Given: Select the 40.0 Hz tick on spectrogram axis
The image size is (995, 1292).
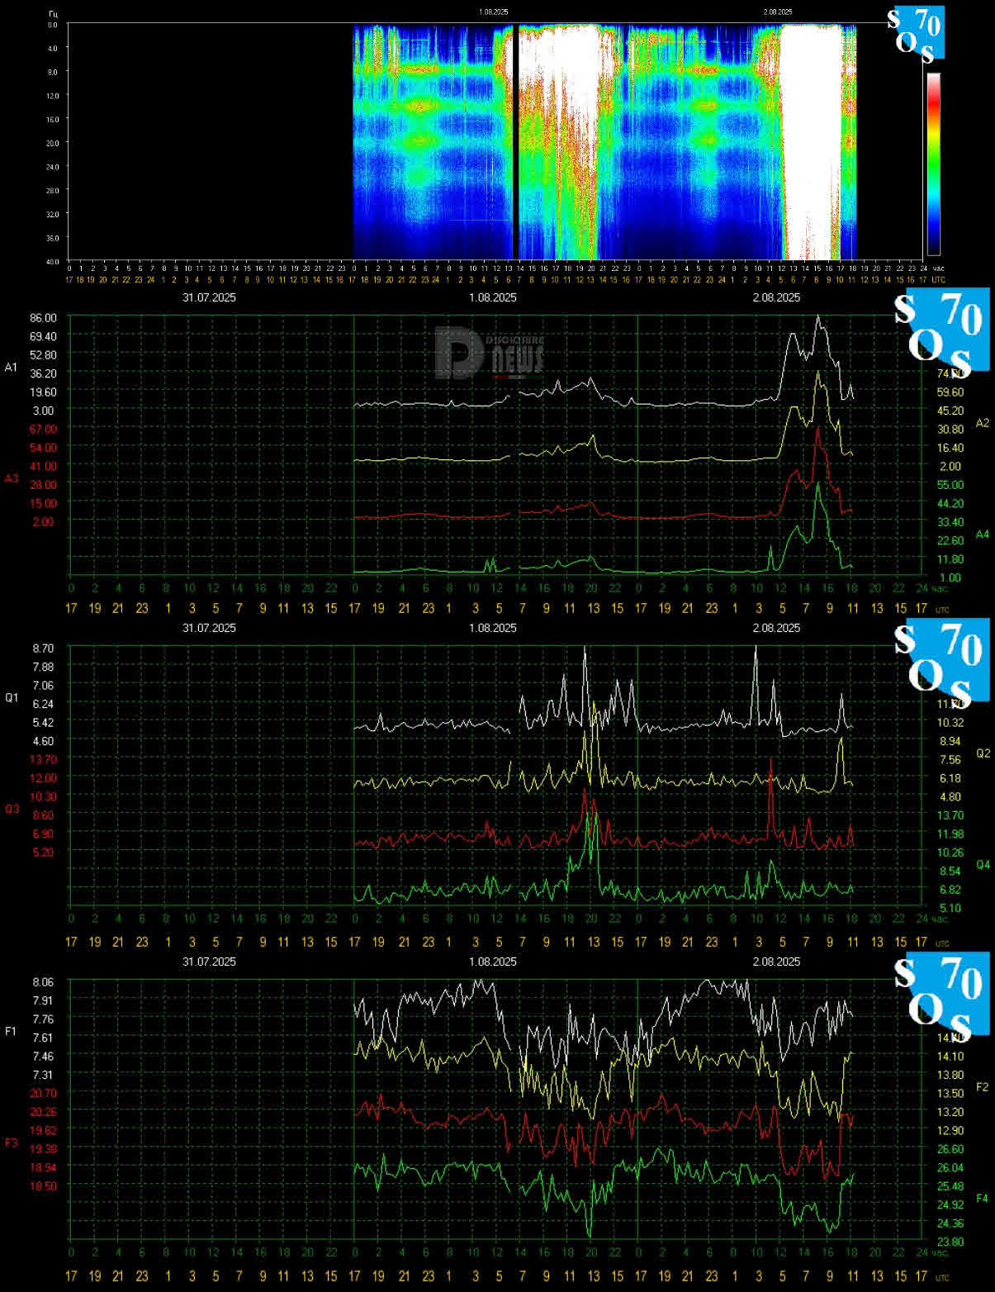Looking at the screenshot, I should [52, 261].
